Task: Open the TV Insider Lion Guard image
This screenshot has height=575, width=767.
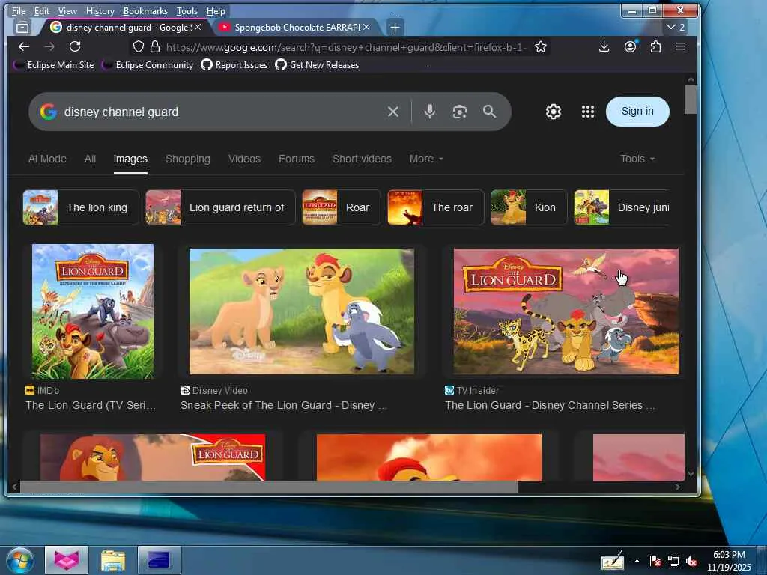Action: [566, 311]
